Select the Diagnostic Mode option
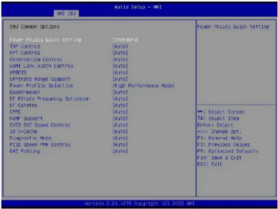 tap(30, 138)
